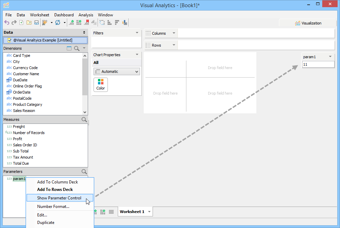The image size is (340, 228).
Task: Select the Profit measure
Action: click(x=17, y=139)
